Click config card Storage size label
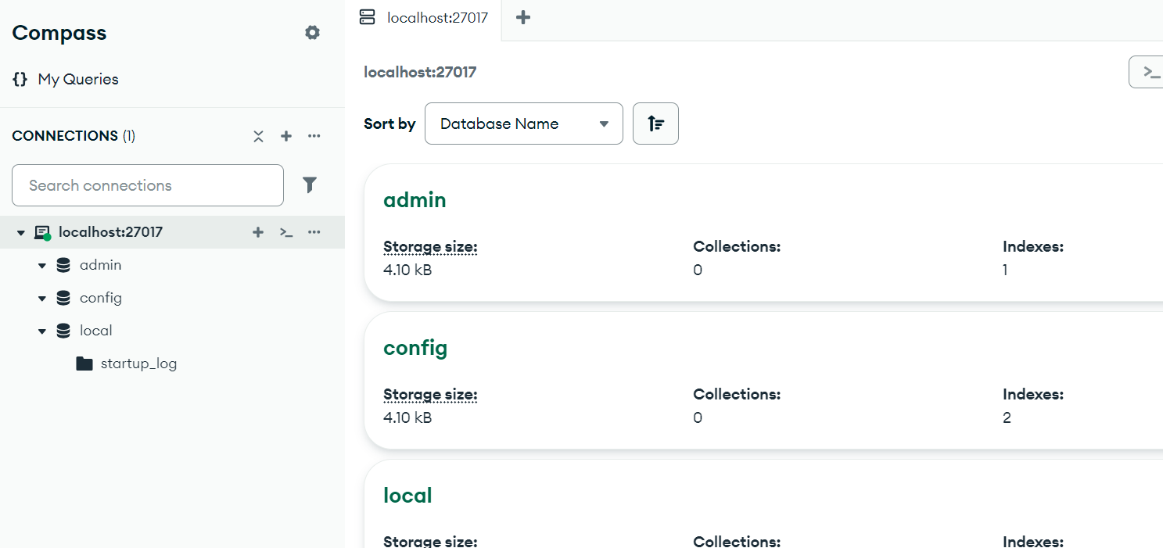 (x=430, y=395)
